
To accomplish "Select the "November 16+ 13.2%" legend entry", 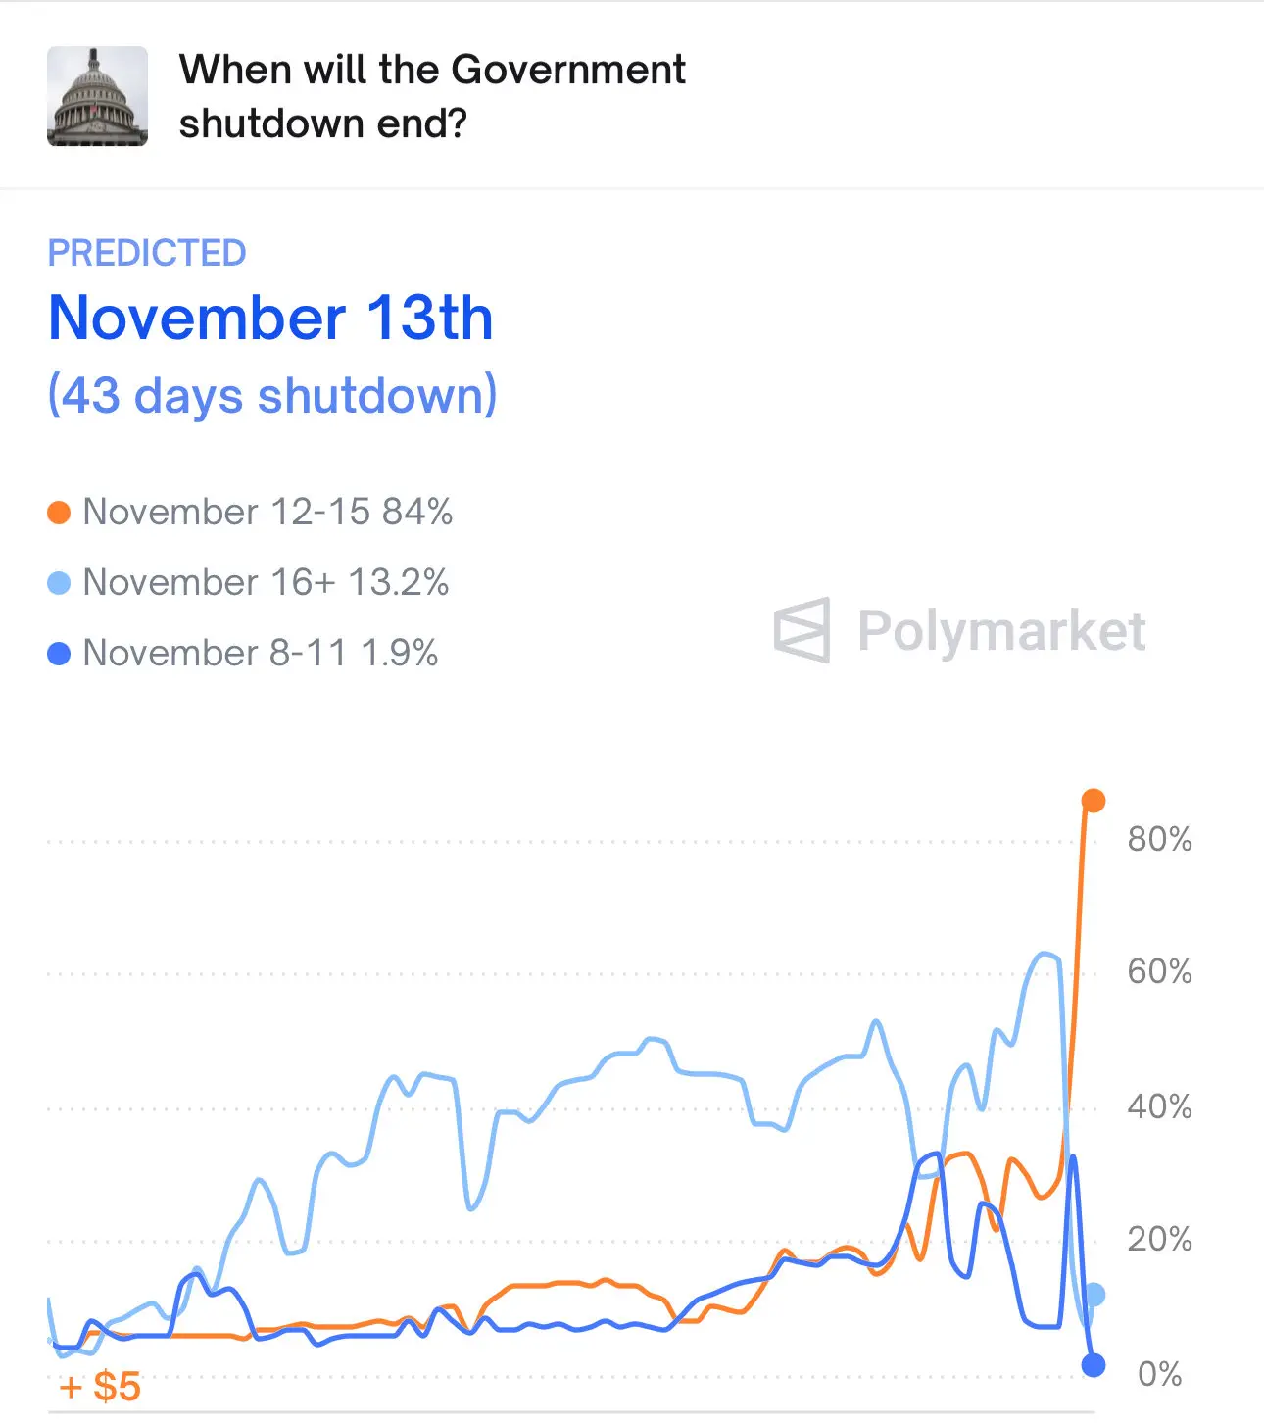I will point(266,582).
